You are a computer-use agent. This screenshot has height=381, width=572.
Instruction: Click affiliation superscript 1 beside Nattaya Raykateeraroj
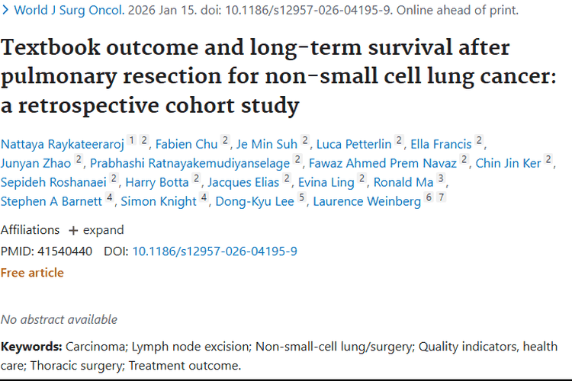(130, 140)
